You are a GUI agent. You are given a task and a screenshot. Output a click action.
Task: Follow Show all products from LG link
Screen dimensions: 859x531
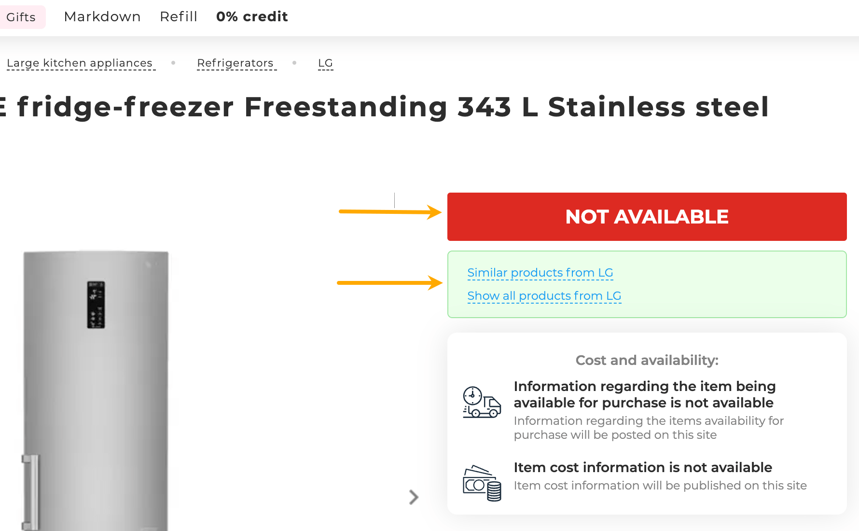coord(544,296)
